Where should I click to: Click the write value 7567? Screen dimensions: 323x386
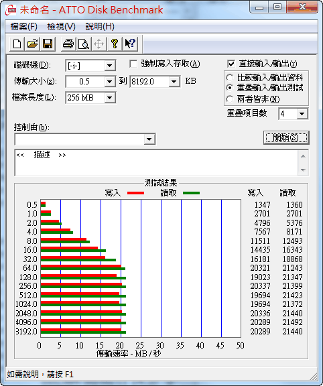(x=263, y=232)
